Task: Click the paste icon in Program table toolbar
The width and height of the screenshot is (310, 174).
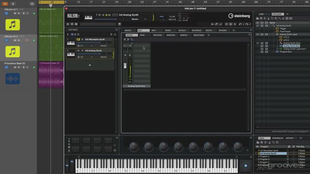Action: [277, 143]
